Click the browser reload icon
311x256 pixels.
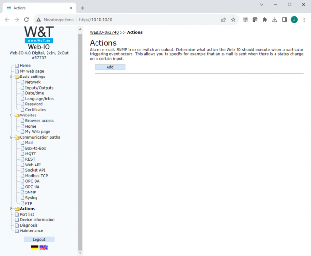tap(26, 20)
